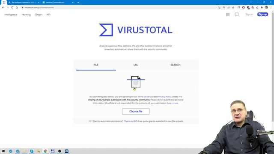Click the share page icon in address bar
Image resolution: width=274 pixels, height=154 pixels.
coord(229,8)
